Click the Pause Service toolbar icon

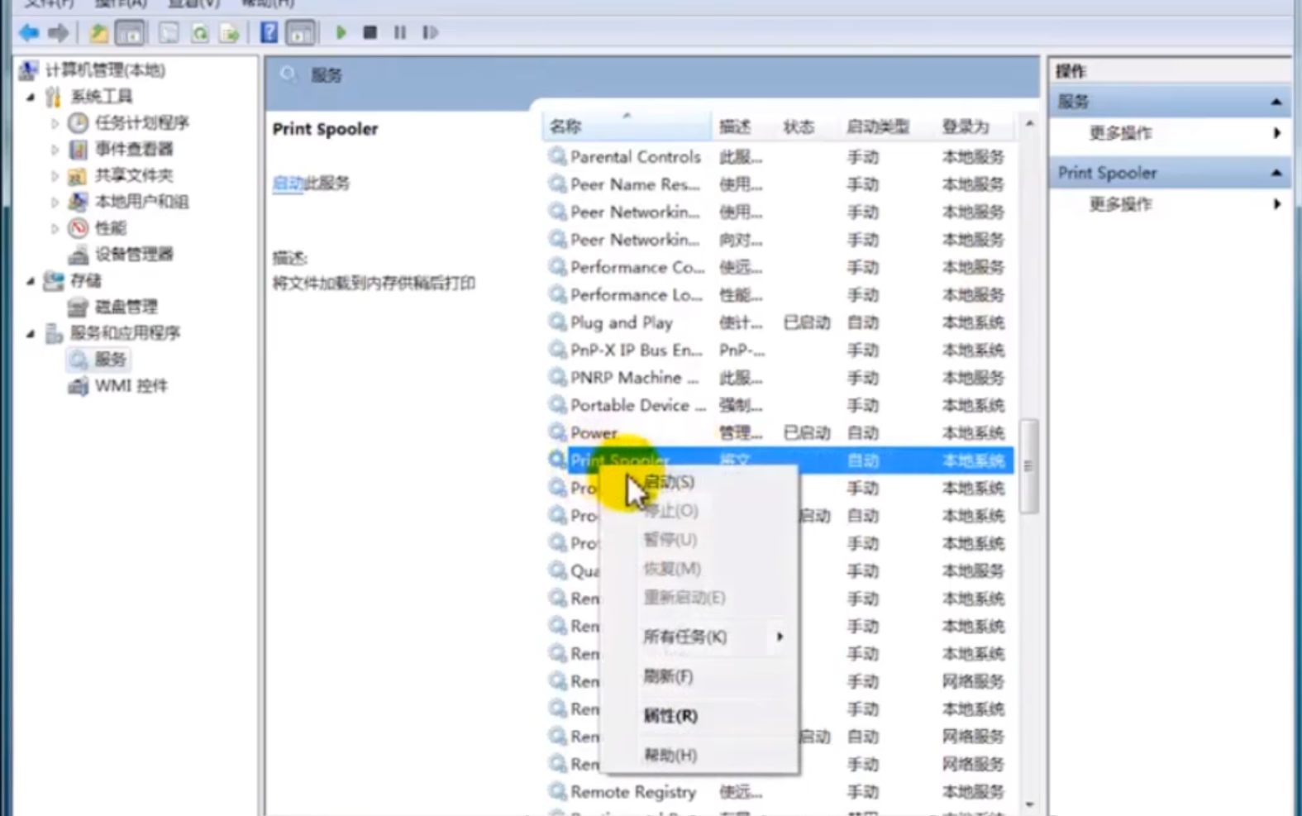pos(400,32)
